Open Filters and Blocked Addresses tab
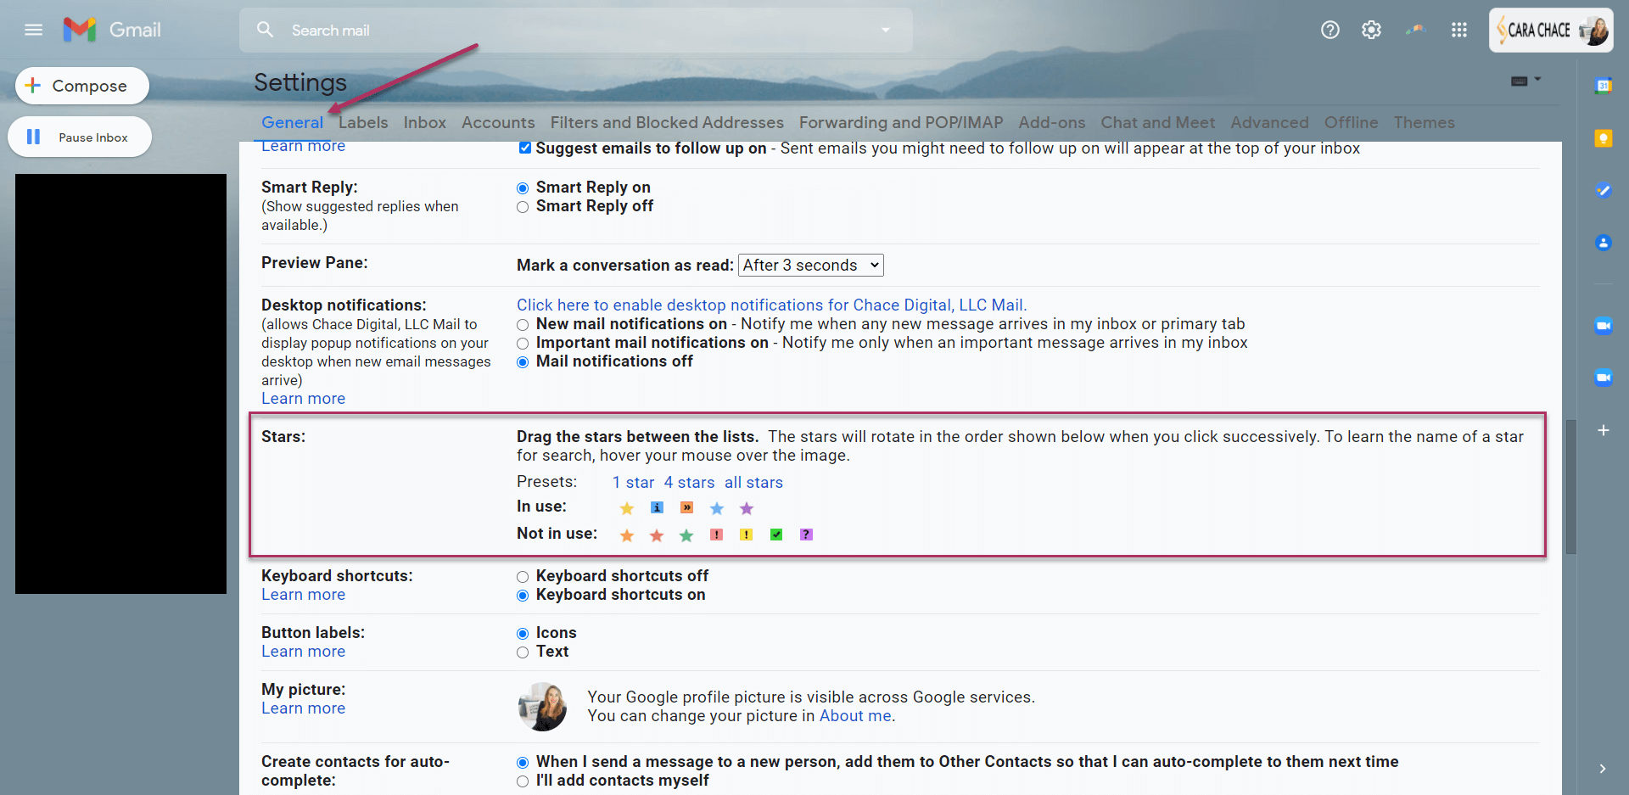This screenshot has height=795, width=1629. click(x=667, y=122)
